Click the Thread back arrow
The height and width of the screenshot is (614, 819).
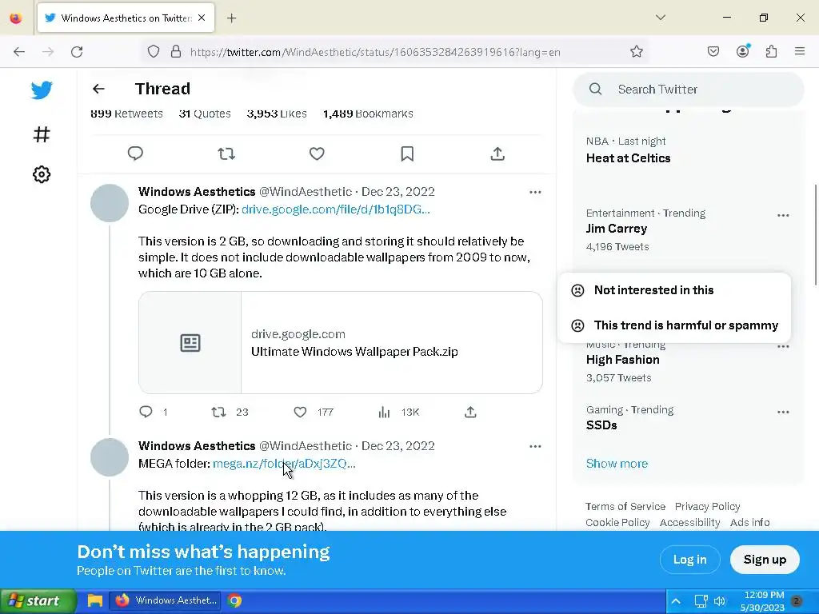tap(98, 89)
